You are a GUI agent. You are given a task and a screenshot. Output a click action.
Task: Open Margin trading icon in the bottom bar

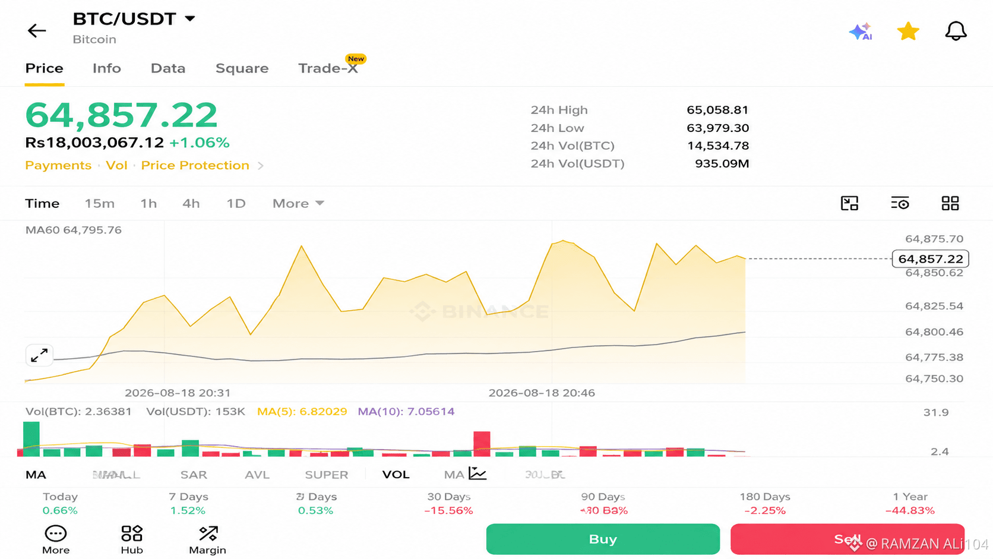click(x=207, y=540)
